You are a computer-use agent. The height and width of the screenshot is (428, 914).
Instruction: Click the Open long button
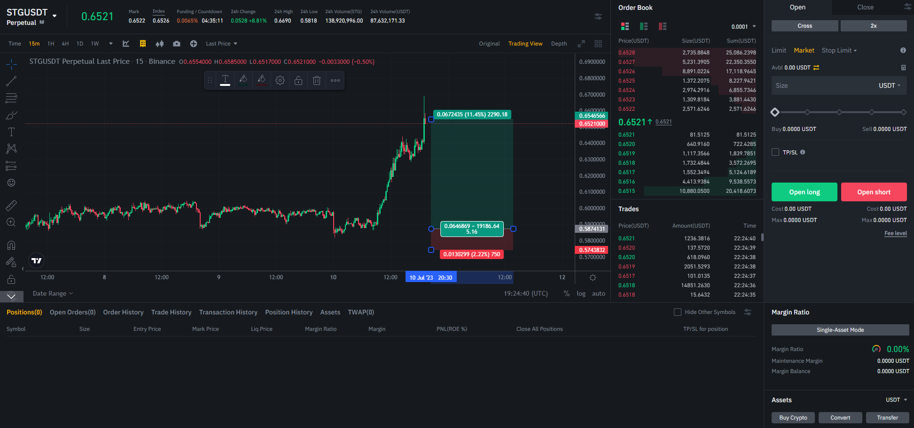pos(805,192)
